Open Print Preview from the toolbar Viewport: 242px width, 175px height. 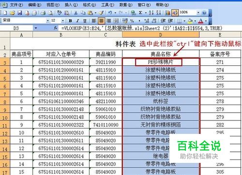51,13
